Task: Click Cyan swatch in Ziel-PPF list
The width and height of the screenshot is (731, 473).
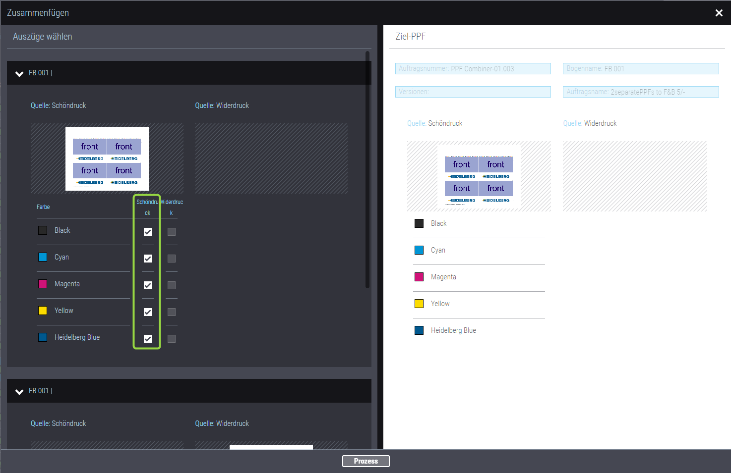Action: click(419, 250)
